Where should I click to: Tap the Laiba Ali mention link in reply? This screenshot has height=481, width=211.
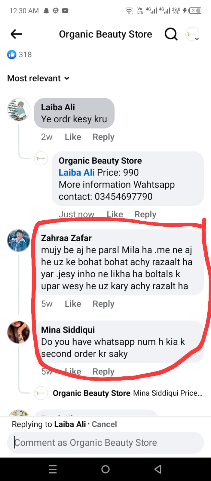[77, 173]
